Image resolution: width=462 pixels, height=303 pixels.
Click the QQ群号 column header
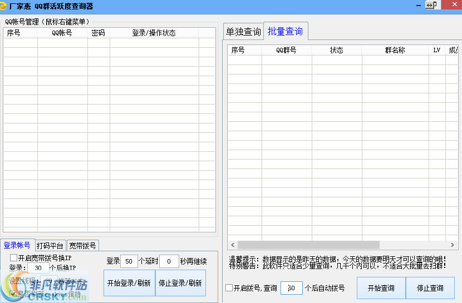tap(287, 50)
